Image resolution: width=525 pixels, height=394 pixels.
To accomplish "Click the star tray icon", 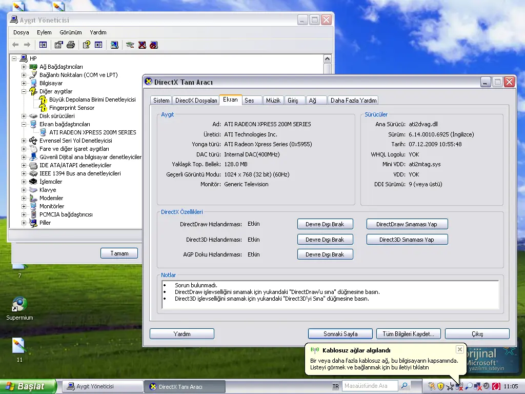I will pyautogui.click(x=450, y=386).
